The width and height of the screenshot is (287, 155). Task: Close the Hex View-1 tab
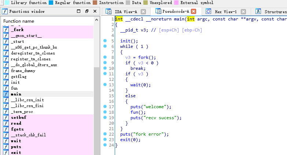[x=243, y=12]
